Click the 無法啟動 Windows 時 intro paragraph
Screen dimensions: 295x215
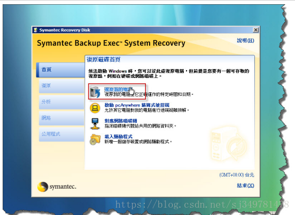point(169,74)
